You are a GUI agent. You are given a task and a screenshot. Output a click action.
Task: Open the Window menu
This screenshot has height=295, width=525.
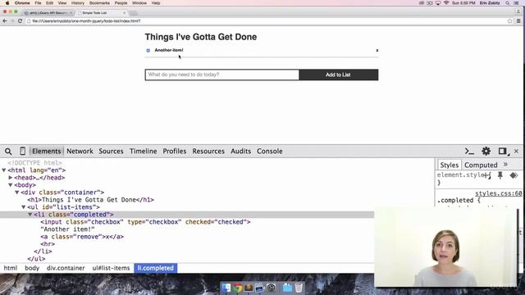pos(139,3)
